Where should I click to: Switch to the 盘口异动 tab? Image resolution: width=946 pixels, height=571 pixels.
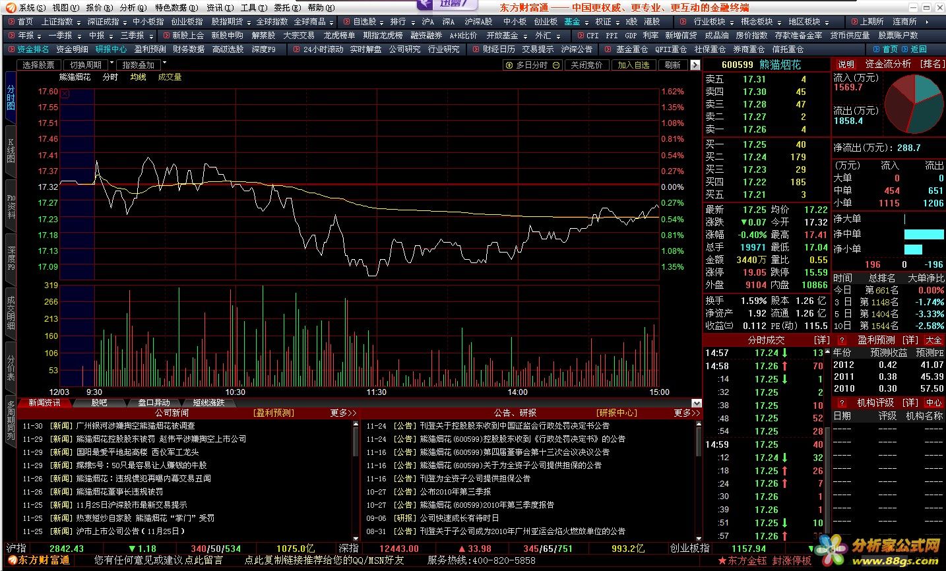(x=154, y=402)
